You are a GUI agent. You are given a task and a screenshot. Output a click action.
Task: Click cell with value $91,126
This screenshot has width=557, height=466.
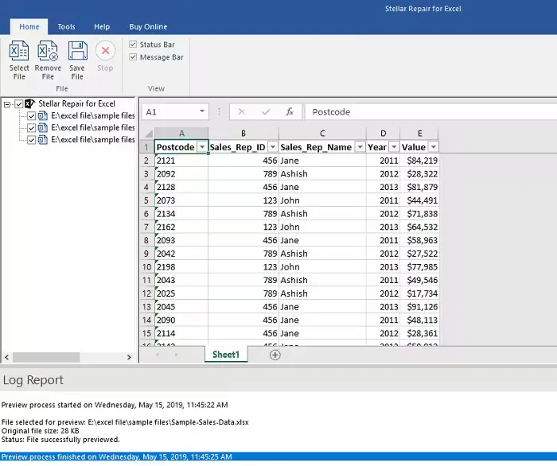419,307
